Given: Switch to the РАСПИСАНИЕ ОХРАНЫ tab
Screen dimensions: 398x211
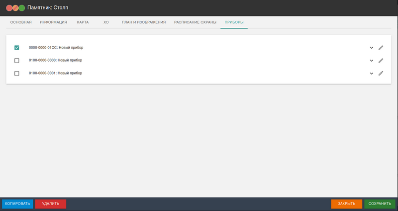Looking at the screenshot, I should coord(195,22).
